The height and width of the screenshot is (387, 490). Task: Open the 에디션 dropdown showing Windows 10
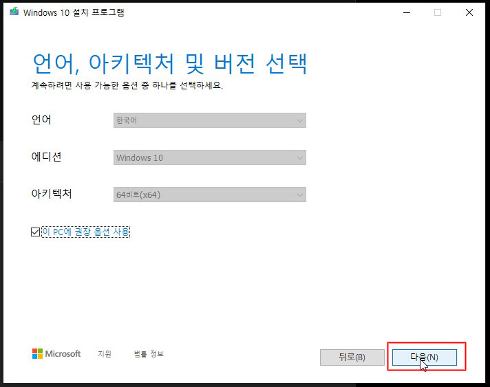(x=210, y=157)
